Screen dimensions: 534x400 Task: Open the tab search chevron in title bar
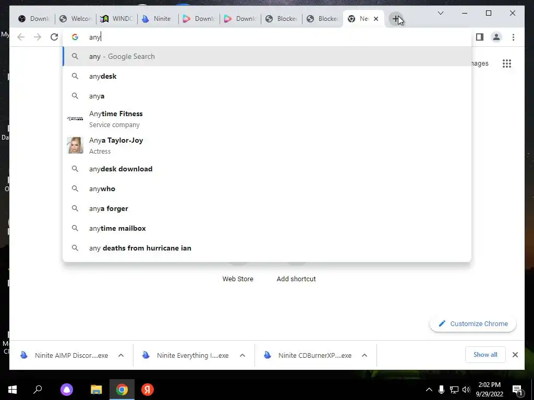(440, 13)
